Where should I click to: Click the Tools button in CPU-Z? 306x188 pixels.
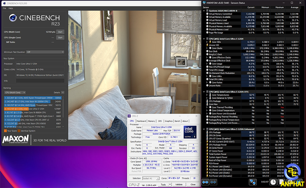tap(163, 185)
